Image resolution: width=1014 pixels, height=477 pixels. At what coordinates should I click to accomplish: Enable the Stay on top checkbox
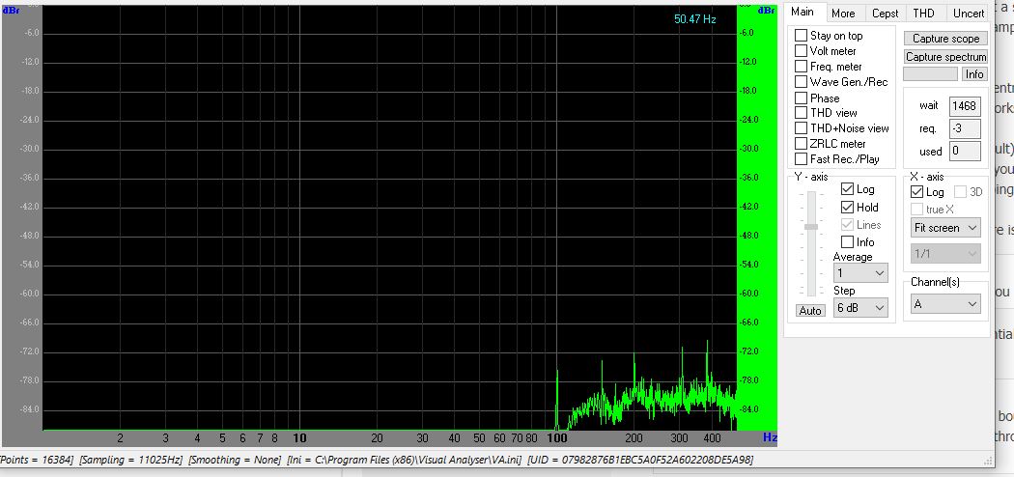(801, 36)
